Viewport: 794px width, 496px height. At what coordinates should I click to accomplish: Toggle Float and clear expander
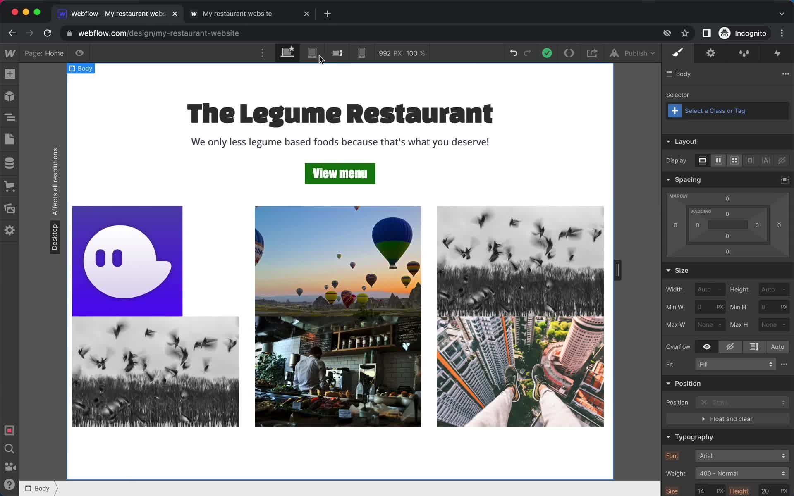pyautogui.click(x=704, y=419)
